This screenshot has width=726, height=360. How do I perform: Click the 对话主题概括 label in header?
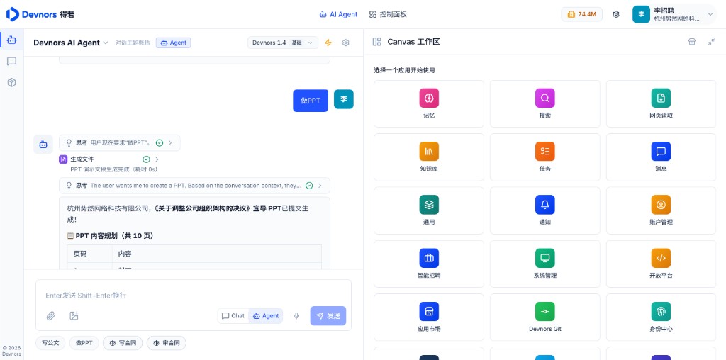(133, 43)
